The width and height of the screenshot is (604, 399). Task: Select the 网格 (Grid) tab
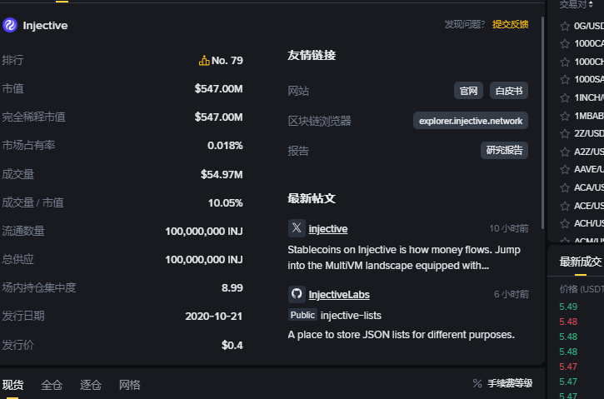[x=130, y=385]
